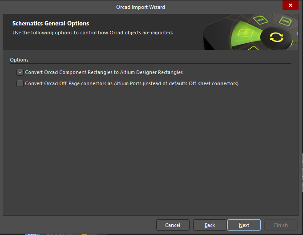Click the 'Options' section label
The height and width of the screenshot is (235, 303).
coord(19,60)
